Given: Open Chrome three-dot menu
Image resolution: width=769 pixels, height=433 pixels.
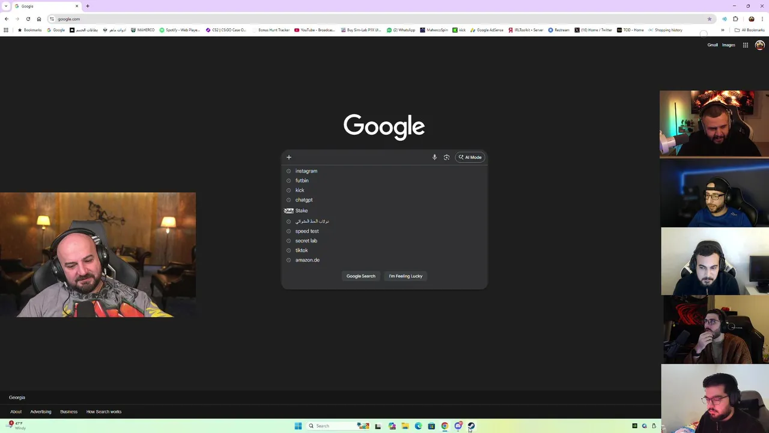Looking at the screenshot, I should click(x=762, y=19).
